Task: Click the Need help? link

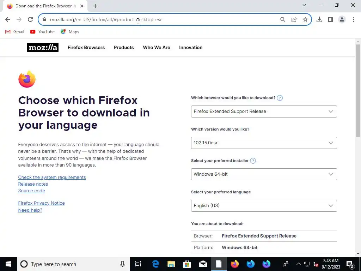Action: pos(30,210)
